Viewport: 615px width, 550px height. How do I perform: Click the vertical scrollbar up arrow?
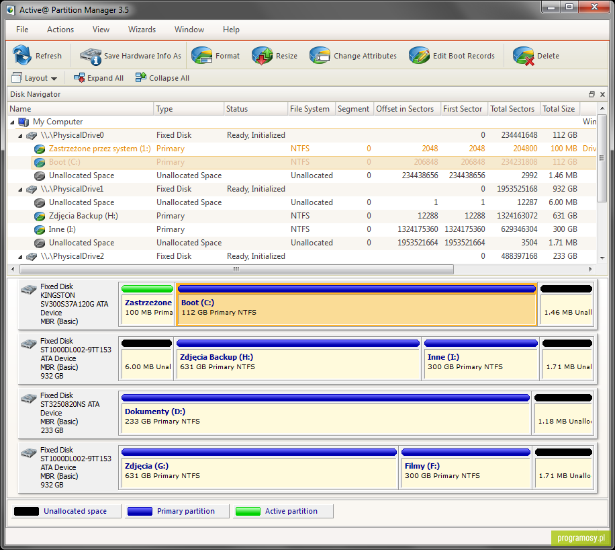click(x=602, y=108)
